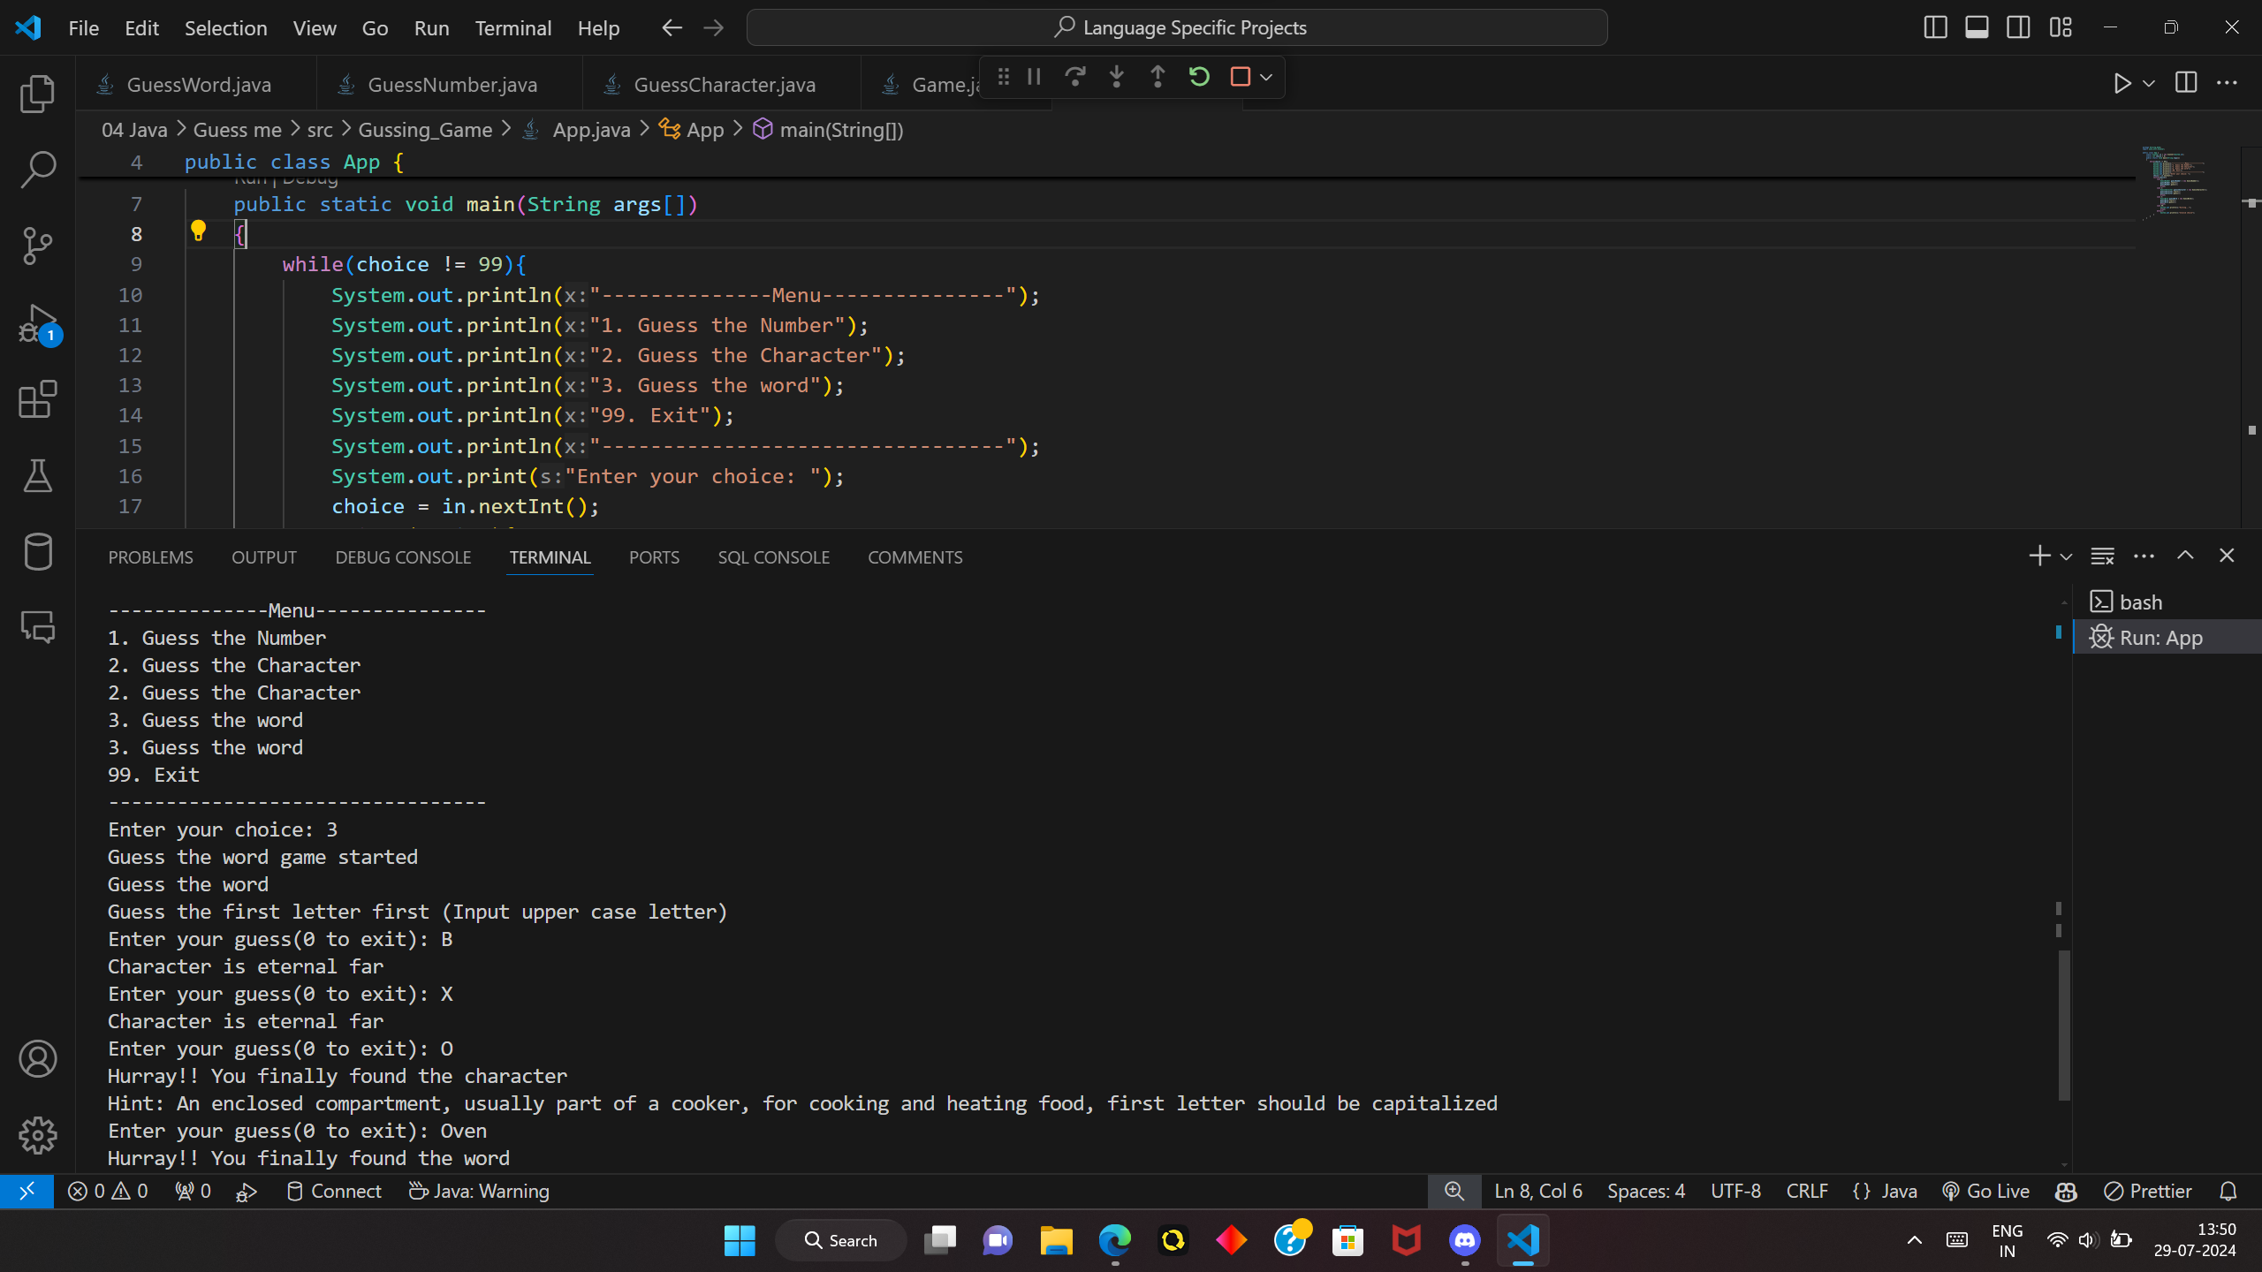Select the bash terminal entry
The width and height of the screenshot is (2262, 1272).
tap(2140, 602)
